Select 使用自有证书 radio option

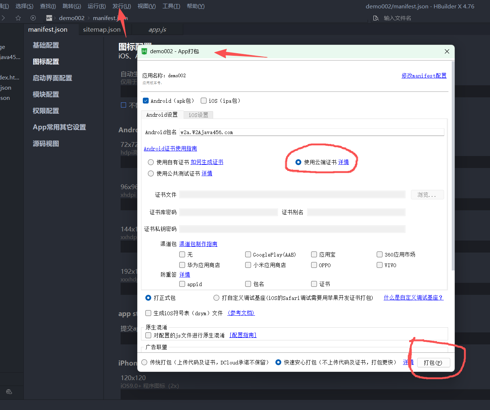point(151,162)
